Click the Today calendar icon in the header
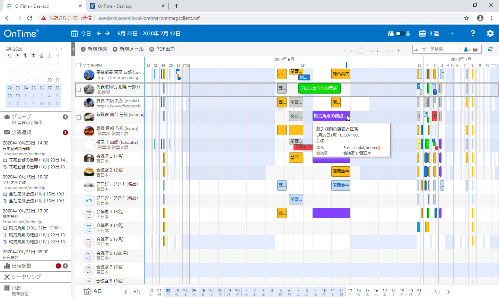The image size is (499, 298). (75, 34)
